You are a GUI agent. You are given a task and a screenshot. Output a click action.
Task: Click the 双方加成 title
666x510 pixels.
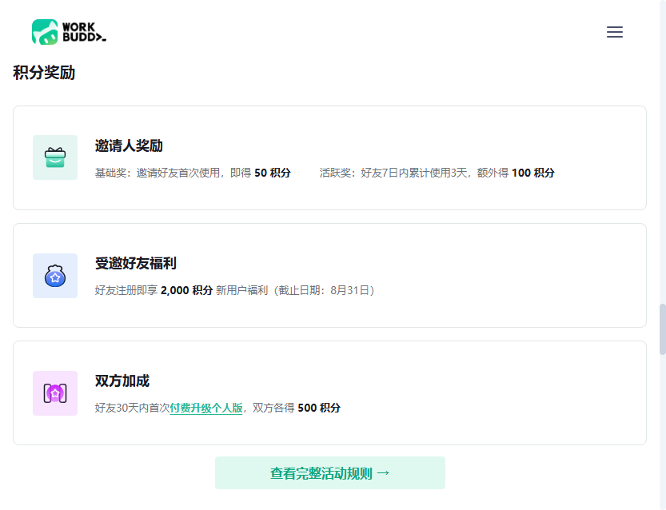tap(122, 381)
